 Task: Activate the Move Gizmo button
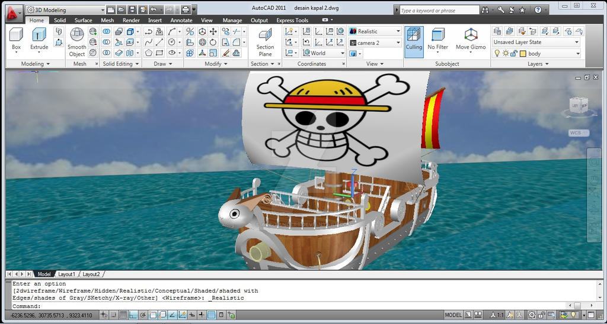(471, 40)
